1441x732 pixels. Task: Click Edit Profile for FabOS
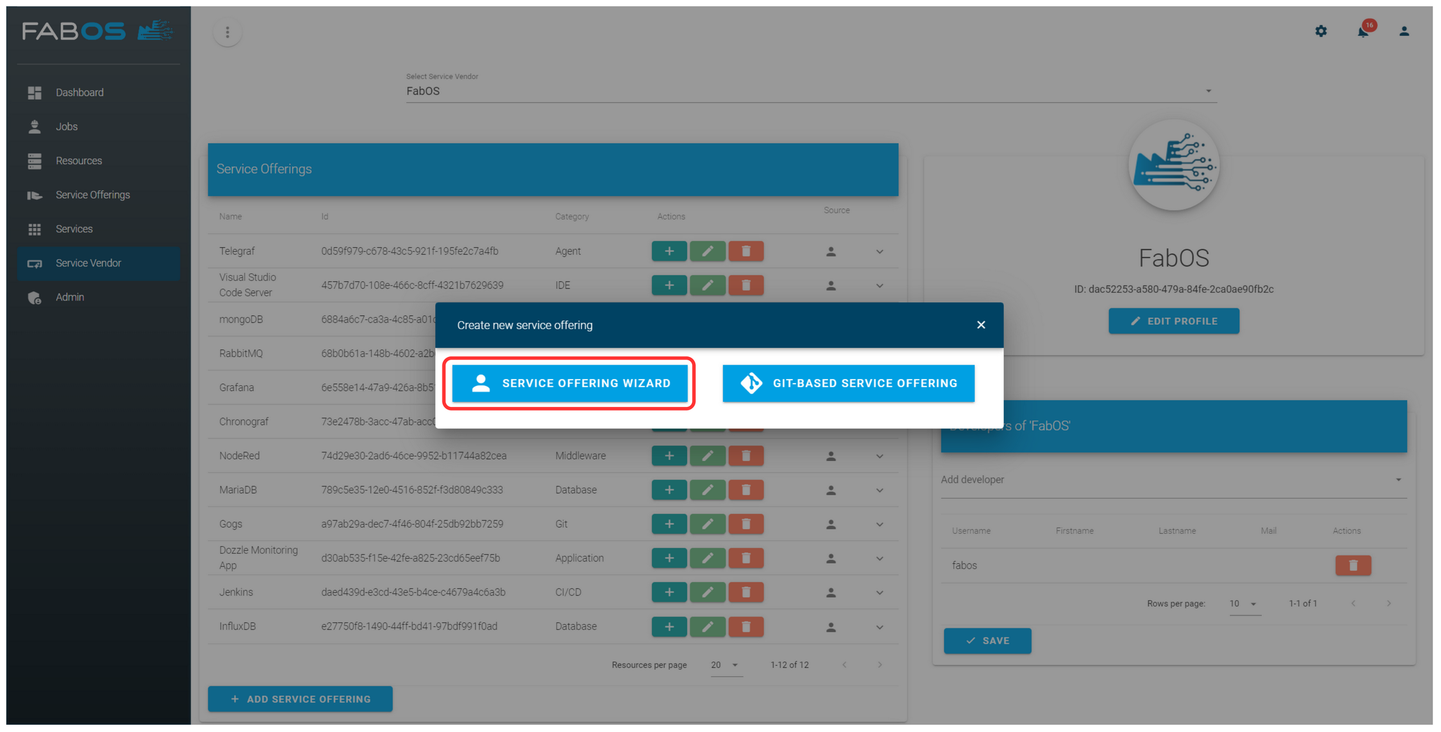pos(1173,321)
